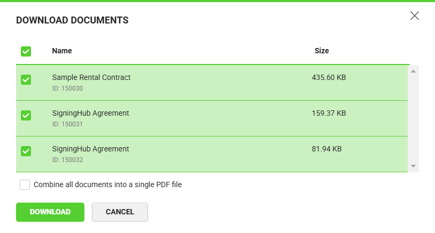This screenshot has width=435, height=233.
Task: Click the Combine all documents label text
Action: [x=108, y=185]
